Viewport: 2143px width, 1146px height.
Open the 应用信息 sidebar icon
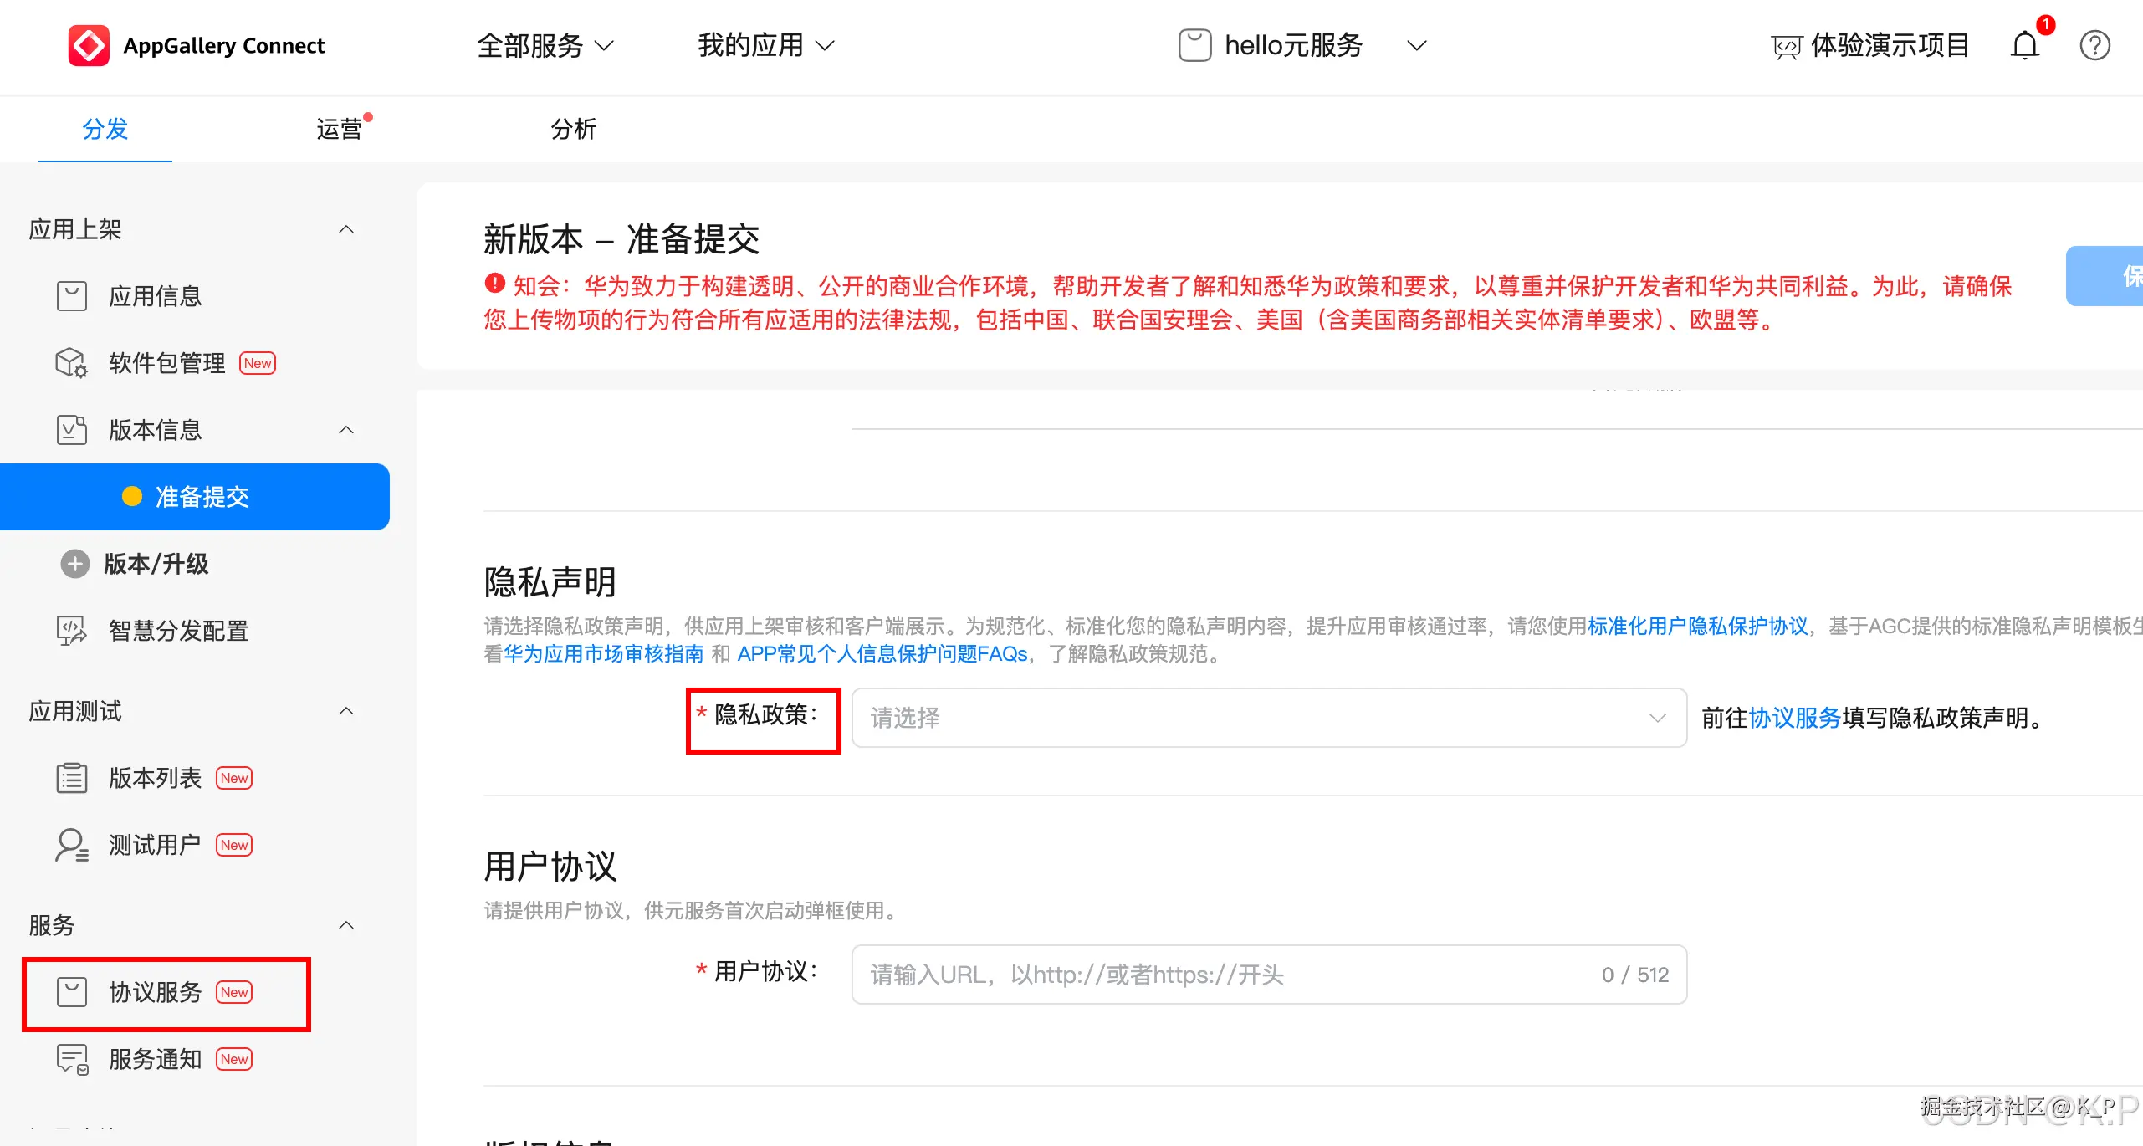click(x=71, y=295)
